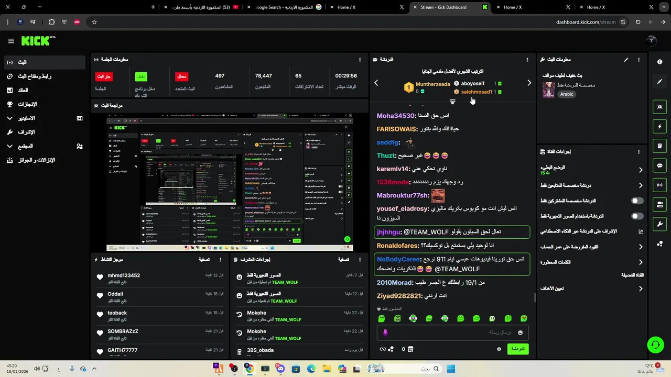Open البث sidebar menu item
This screenshot has width=671, height=377.
[45, 62]
